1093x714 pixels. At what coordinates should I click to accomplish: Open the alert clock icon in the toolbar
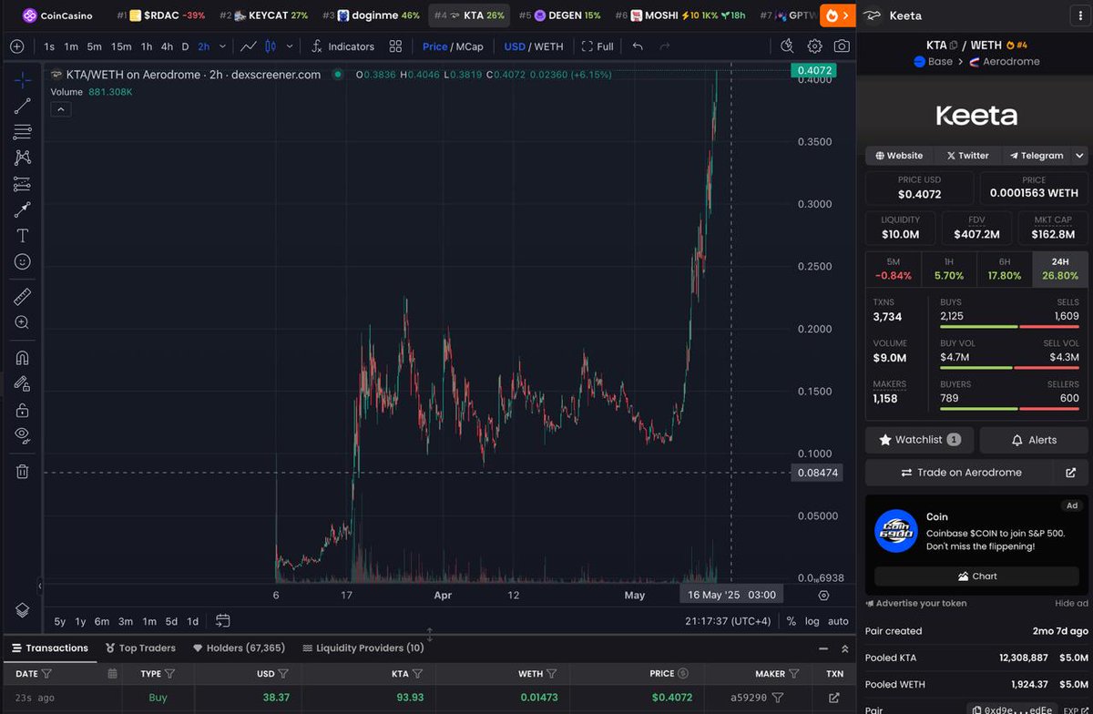tap(788, 46)
